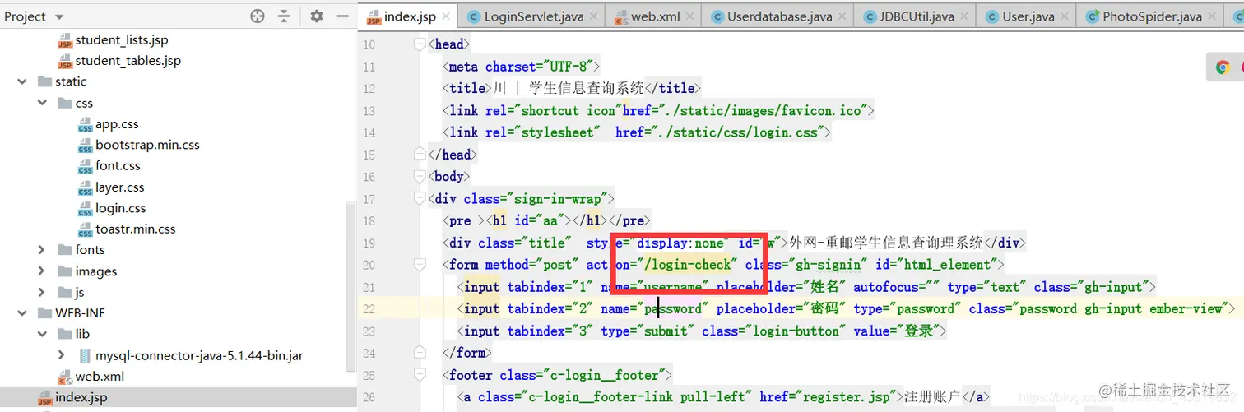The width and height of the screenshot is (1244, 412).
Task: Place cursor in "/login-check" action value
Action: point(688,265)
